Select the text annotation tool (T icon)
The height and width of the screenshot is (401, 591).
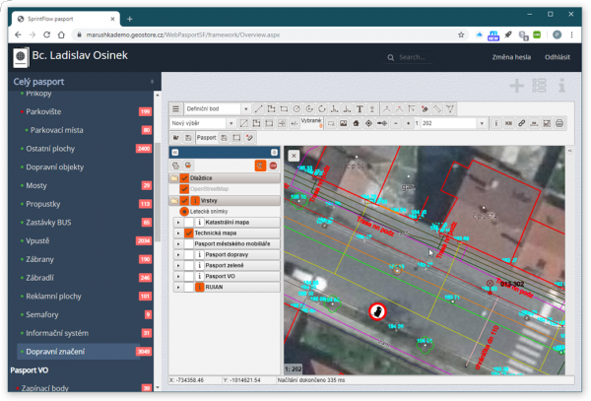point(360,108)
